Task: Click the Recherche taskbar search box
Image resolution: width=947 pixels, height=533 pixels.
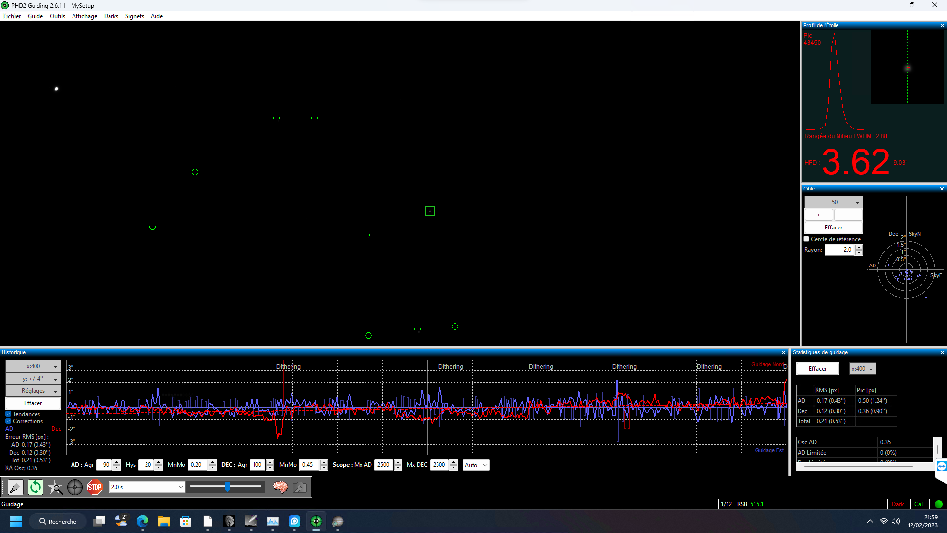Action: coord(58,521)
